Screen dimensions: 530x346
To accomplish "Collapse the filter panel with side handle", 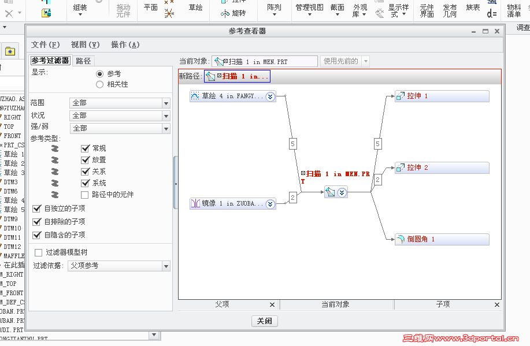I will tap(176, 183).
